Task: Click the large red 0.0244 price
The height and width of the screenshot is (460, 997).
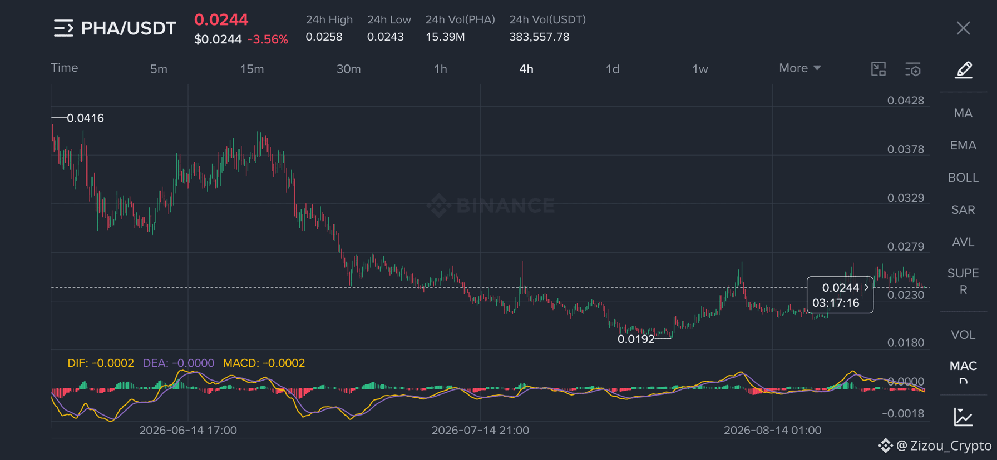Action: coord(221,19)
